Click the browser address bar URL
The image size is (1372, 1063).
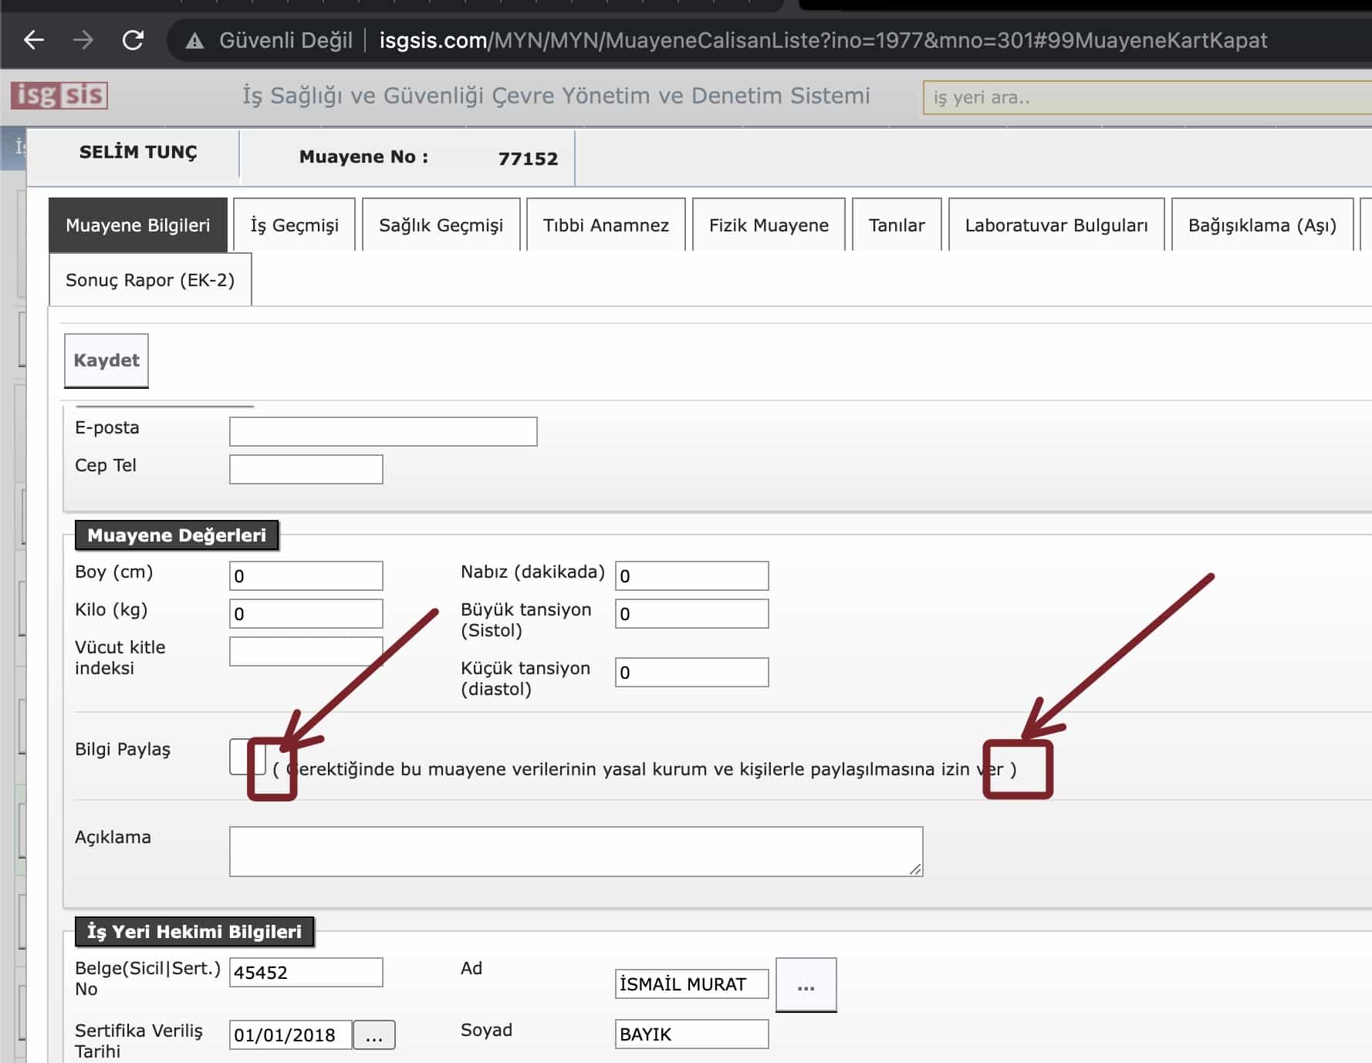click(823, 40)
